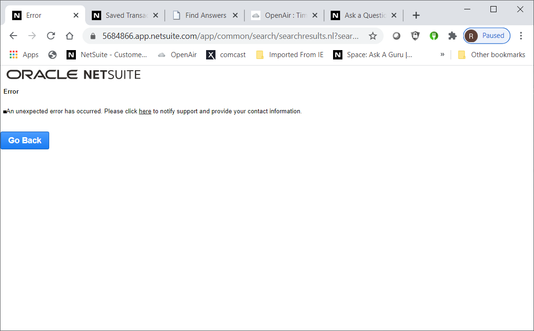Go back with the browser back arrow
The height and width of the screenshot is (331, 534).
pos(13,36)
